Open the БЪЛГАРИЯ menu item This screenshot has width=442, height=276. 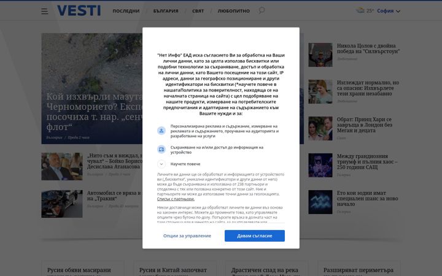point(166,11)
